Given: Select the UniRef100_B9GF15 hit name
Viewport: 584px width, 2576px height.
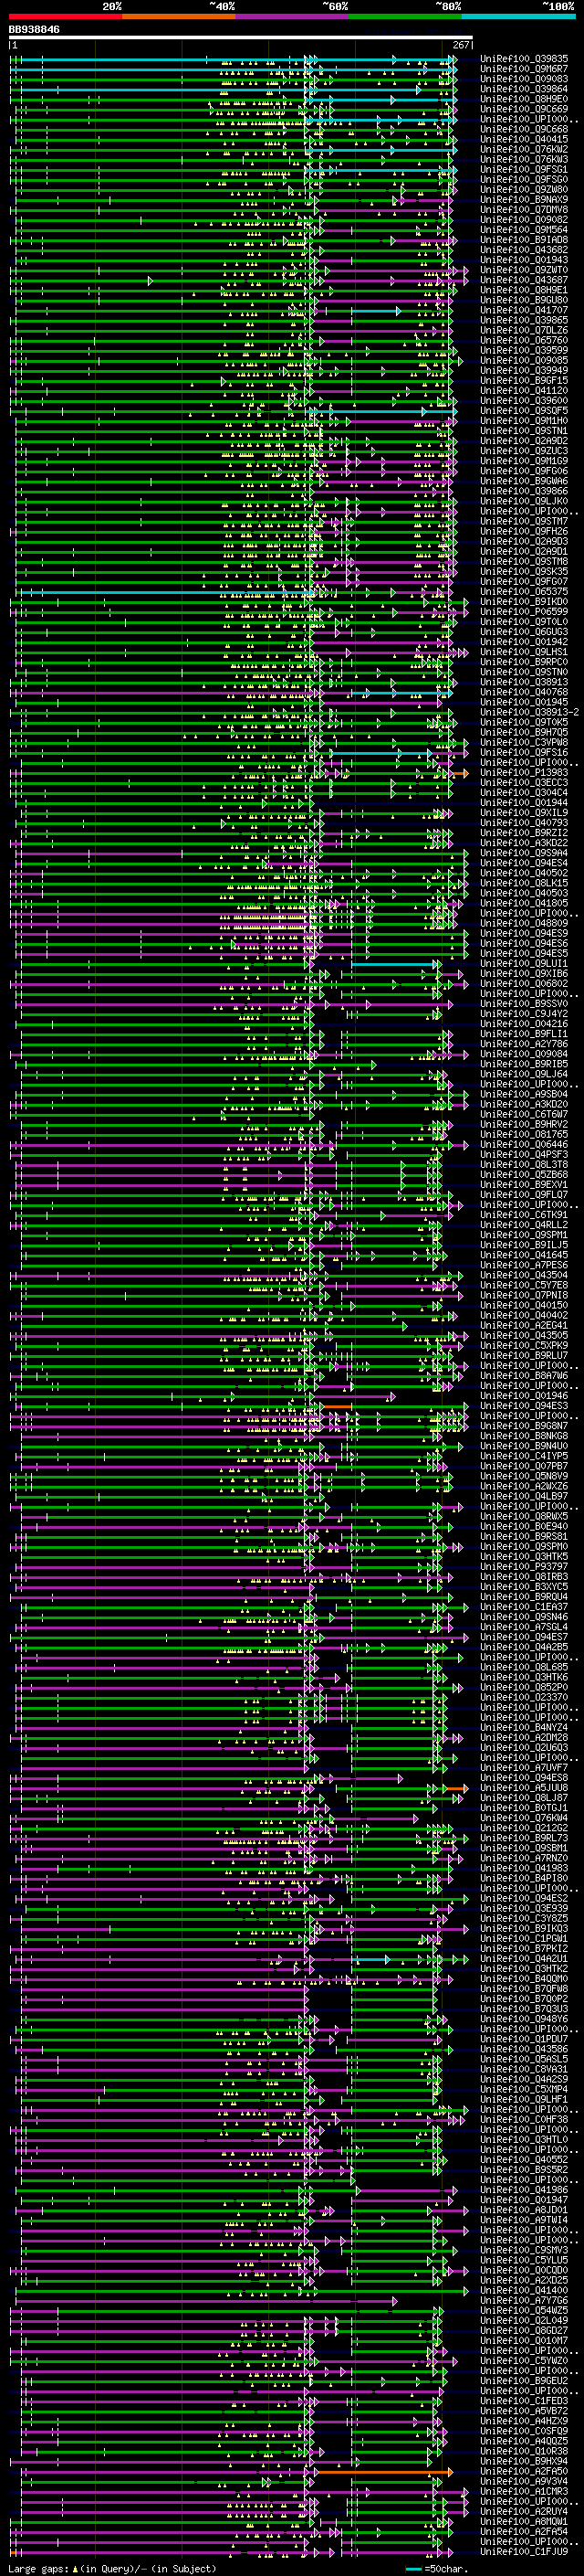Looking at the screenshot, I should 524,380.
